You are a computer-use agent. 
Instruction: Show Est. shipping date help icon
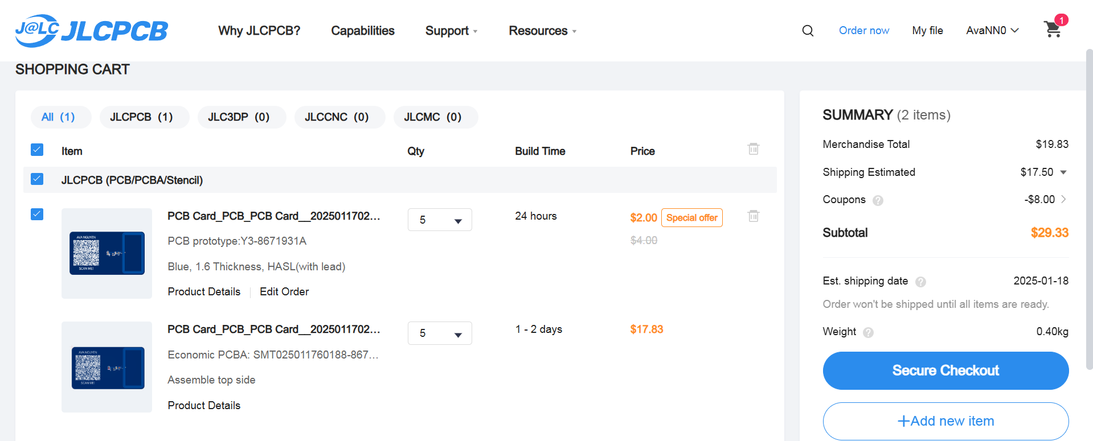click(x=920, y=282)
